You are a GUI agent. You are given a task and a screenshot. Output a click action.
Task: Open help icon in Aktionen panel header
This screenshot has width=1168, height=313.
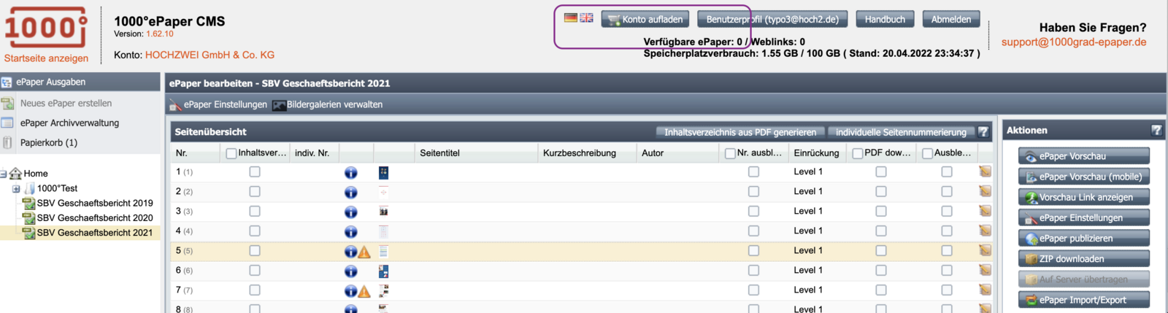click(x=1156, y=131)
